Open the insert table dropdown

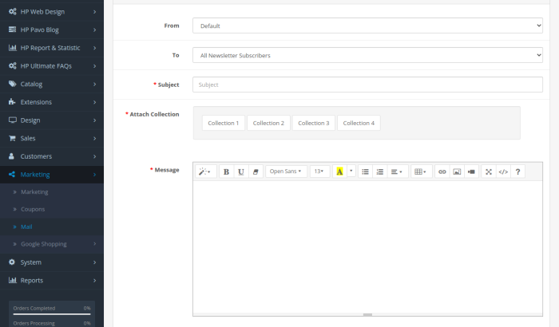click(421, 171)
